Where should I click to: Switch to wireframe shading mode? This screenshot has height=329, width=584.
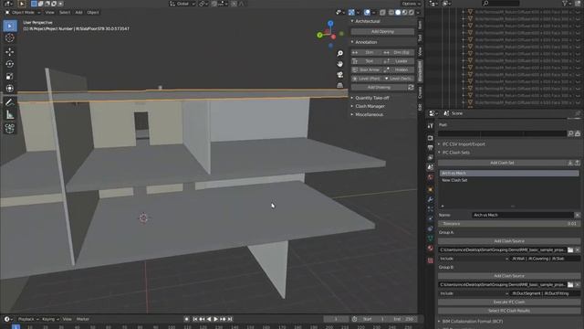point(391,12)
